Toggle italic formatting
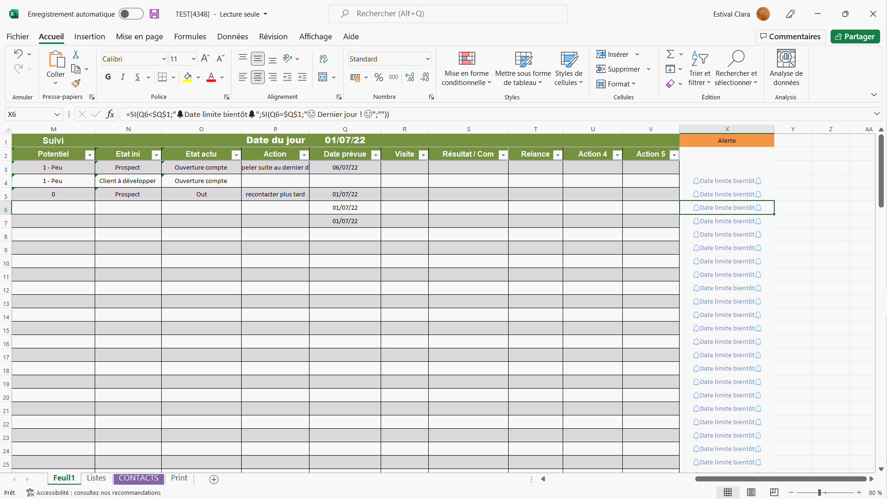 (123, 77)
